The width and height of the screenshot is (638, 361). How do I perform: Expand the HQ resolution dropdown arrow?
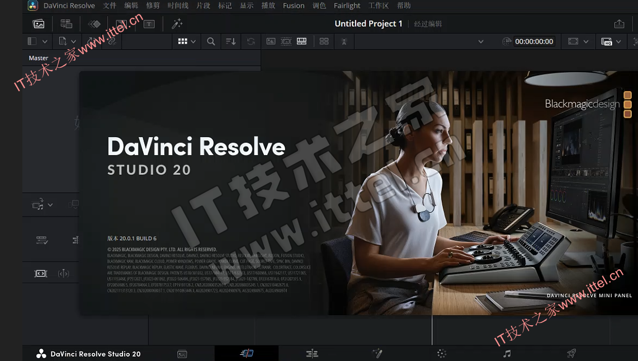point(618,41)
